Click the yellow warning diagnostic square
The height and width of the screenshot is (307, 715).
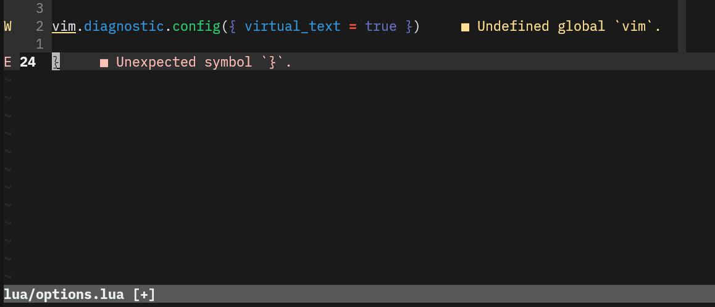coord(465,27)
